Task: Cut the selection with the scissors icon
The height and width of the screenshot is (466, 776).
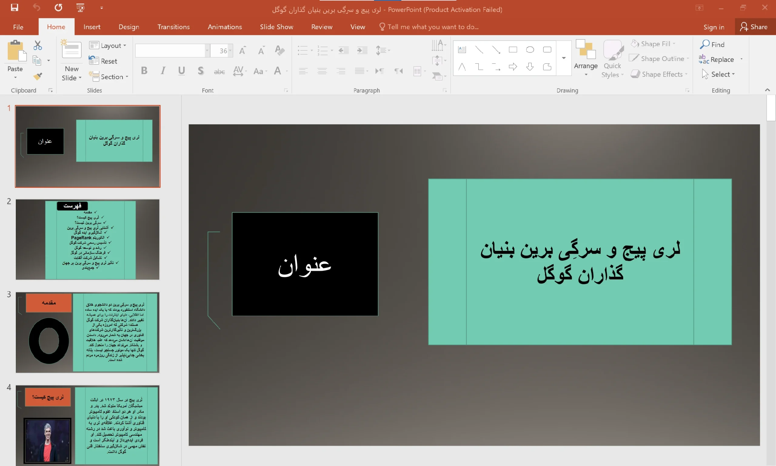Action: tap(38, 45)
